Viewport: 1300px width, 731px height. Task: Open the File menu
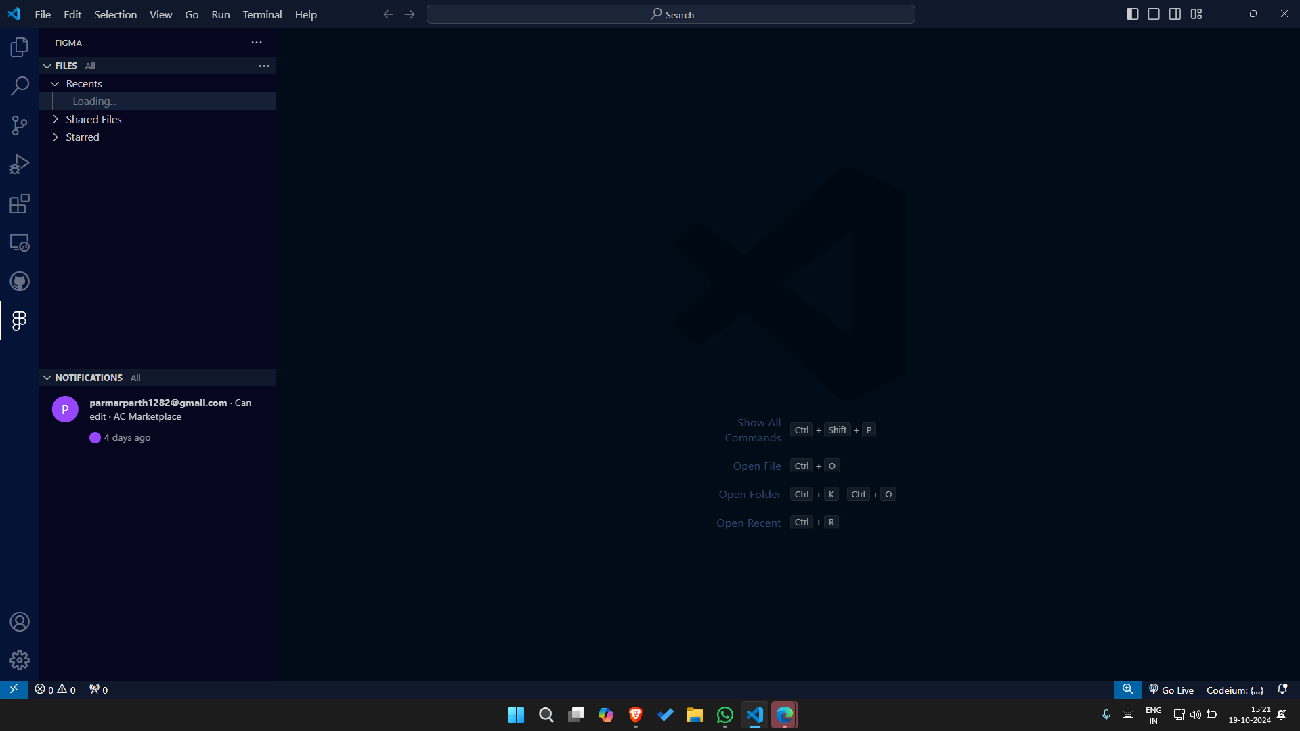43,14
